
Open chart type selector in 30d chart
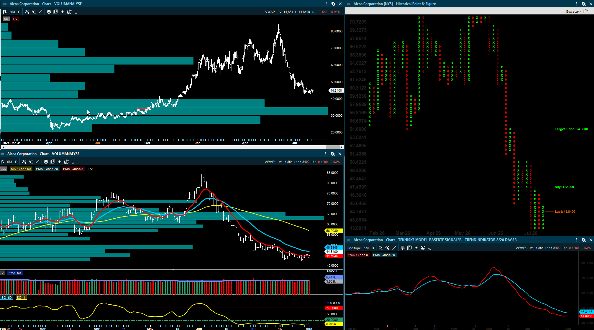[4, 12]
